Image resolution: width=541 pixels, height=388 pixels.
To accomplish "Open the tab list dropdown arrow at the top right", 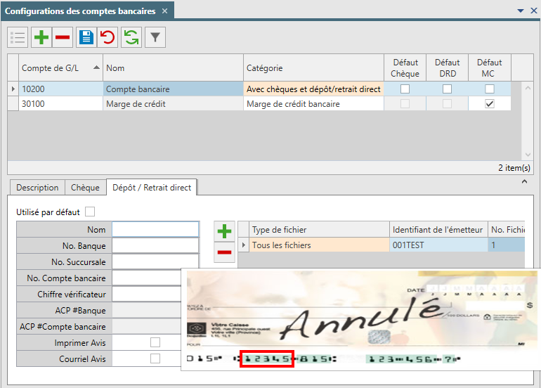I will tap(521, 11).
